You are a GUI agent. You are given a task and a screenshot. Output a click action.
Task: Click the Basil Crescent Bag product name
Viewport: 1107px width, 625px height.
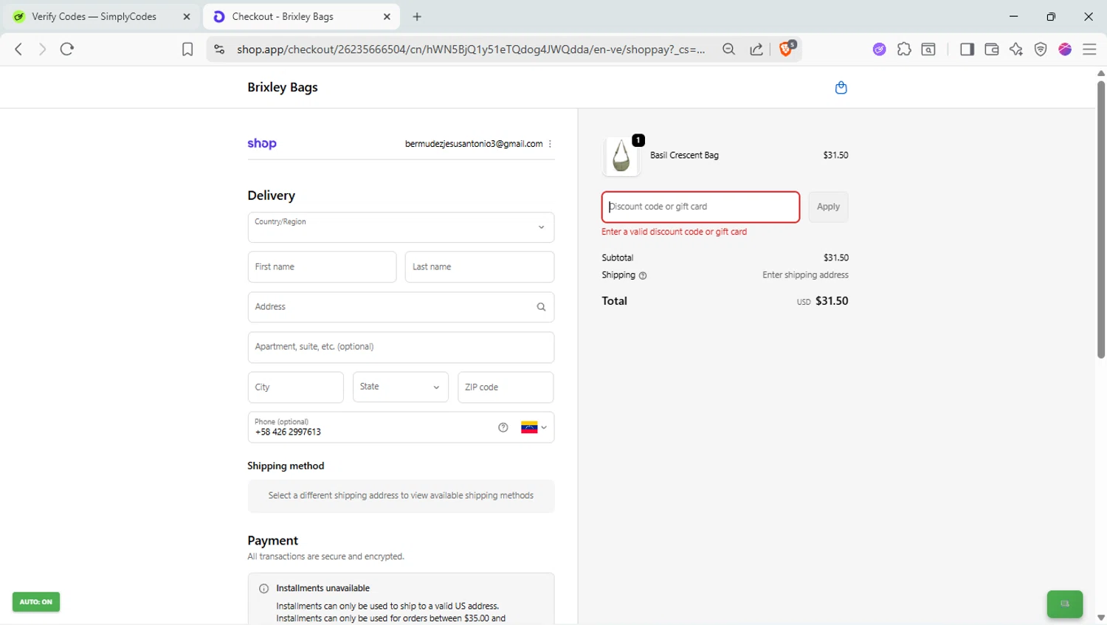pos(684,155)
